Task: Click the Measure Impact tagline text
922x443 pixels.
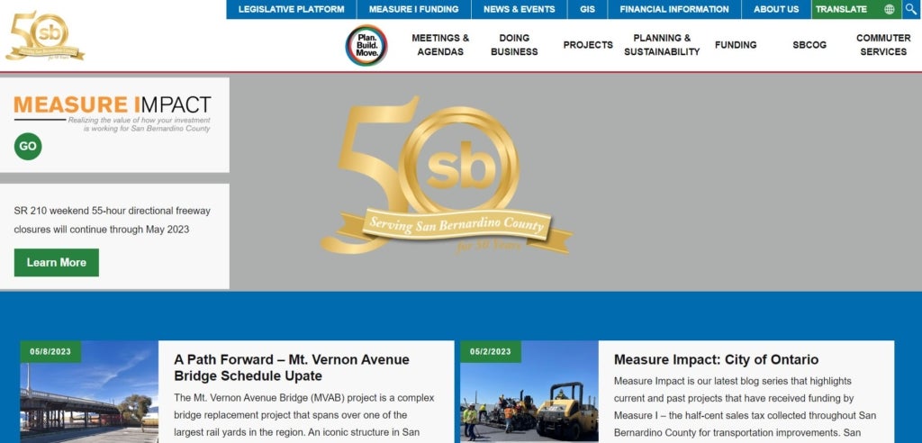Action: 139,124
